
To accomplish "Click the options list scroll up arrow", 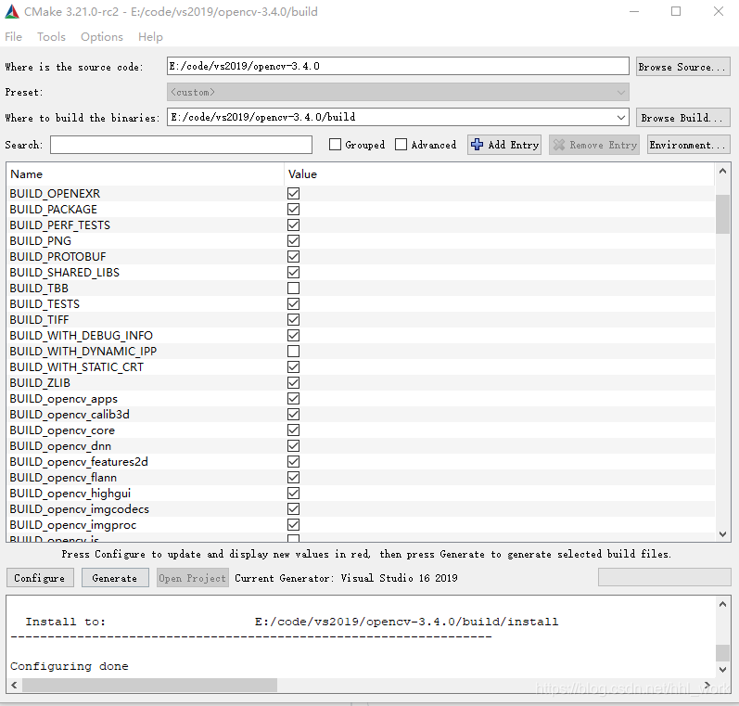I will (722, 172).
